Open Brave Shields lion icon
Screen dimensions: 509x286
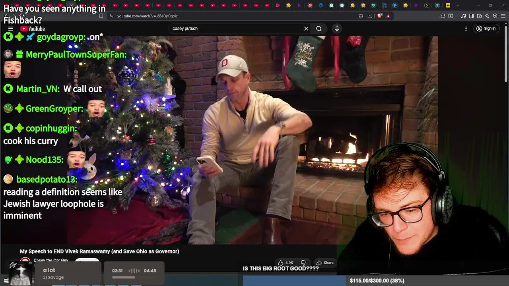(379, 16)
